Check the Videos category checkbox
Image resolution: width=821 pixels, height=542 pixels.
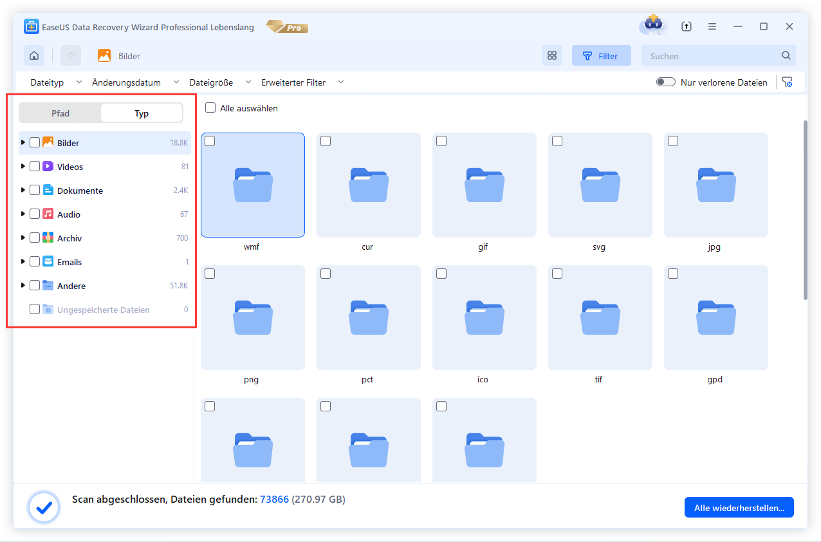coord(35,167)
